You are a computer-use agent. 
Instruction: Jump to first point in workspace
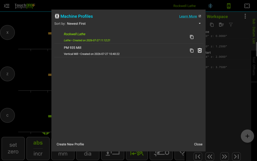coord(198,157)
